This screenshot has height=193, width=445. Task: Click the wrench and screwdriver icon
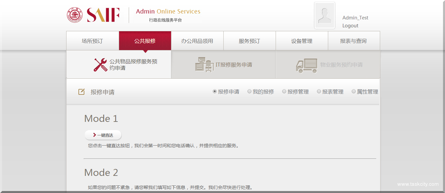click(x=100, y=65)
